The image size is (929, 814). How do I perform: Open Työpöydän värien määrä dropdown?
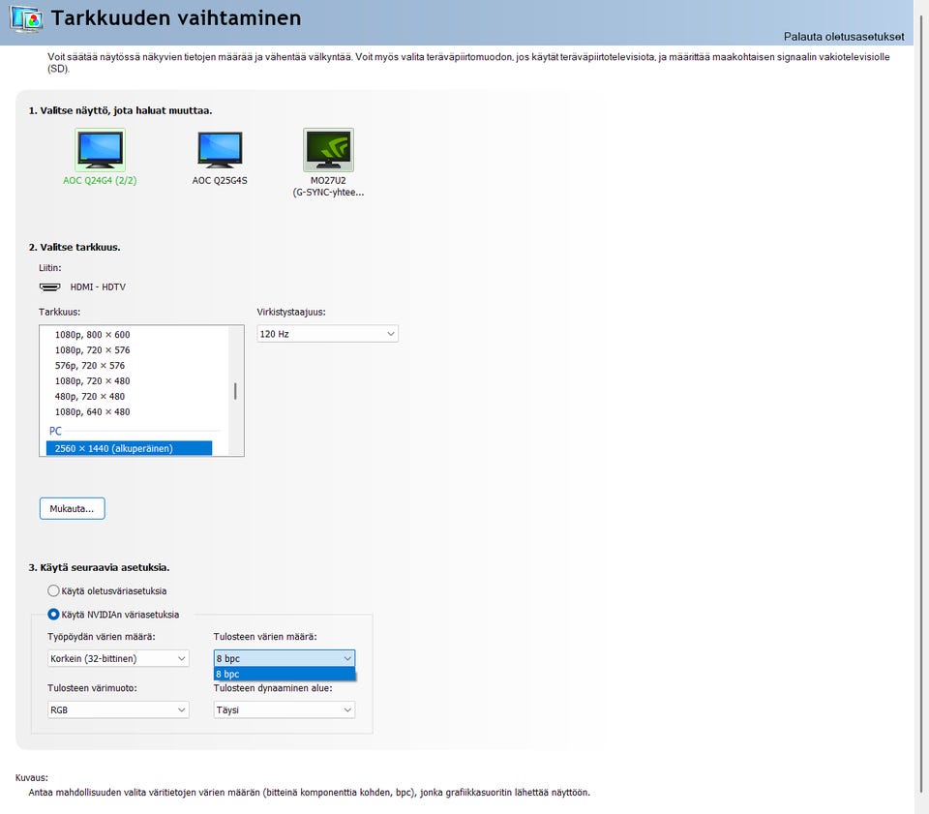tap(118, 658)
